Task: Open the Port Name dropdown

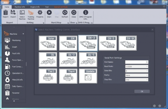Action: point(147,62)
